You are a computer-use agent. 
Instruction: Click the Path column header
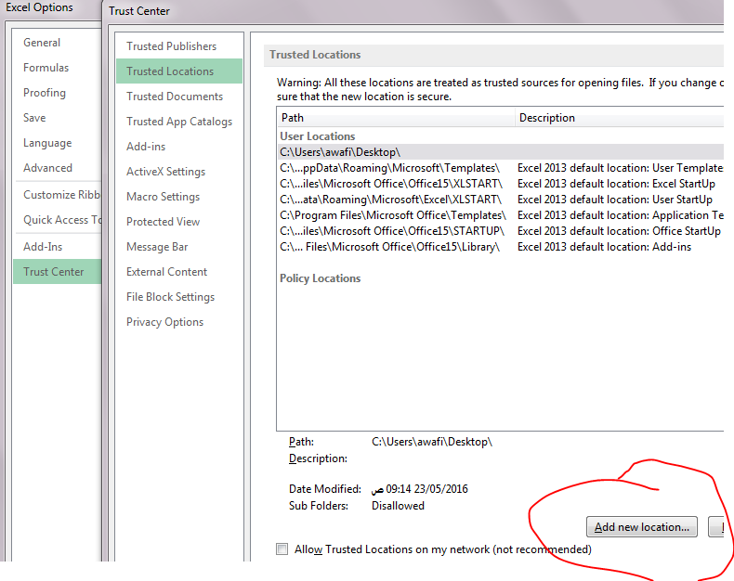pyautogui.click(x=395, y=118)
